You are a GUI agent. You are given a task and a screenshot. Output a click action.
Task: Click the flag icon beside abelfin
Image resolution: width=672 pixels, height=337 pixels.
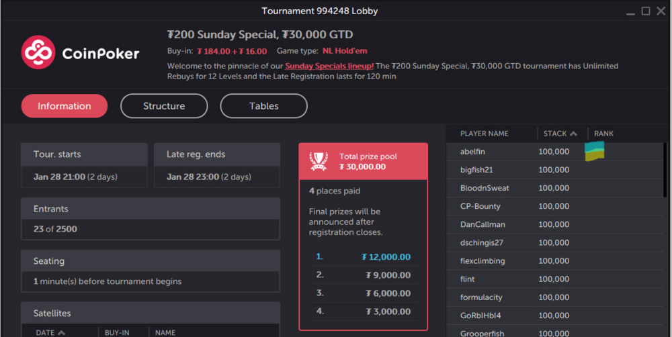pyautogui.click(x=595, y=152)
